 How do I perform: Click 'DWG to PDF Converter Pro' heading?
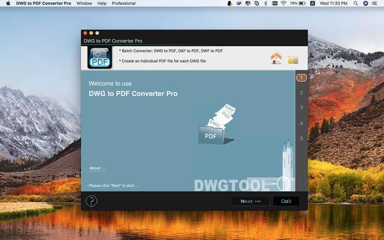(x=133, y=94)
